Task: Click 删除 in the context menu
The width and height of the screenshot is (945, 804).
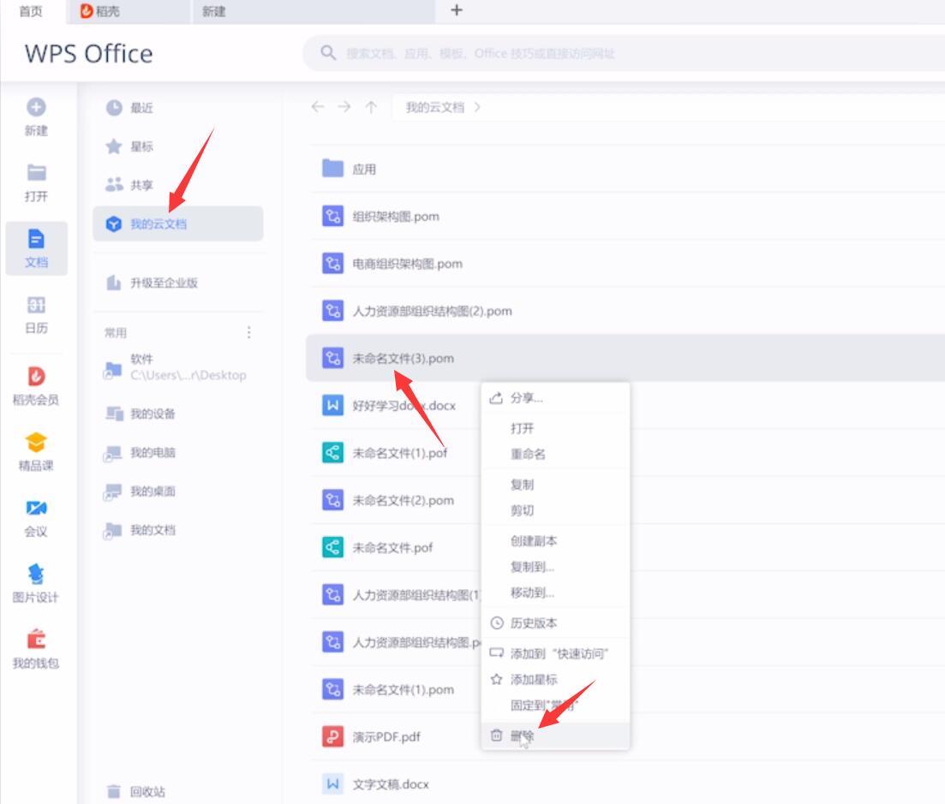Action: tap(522, 736)
